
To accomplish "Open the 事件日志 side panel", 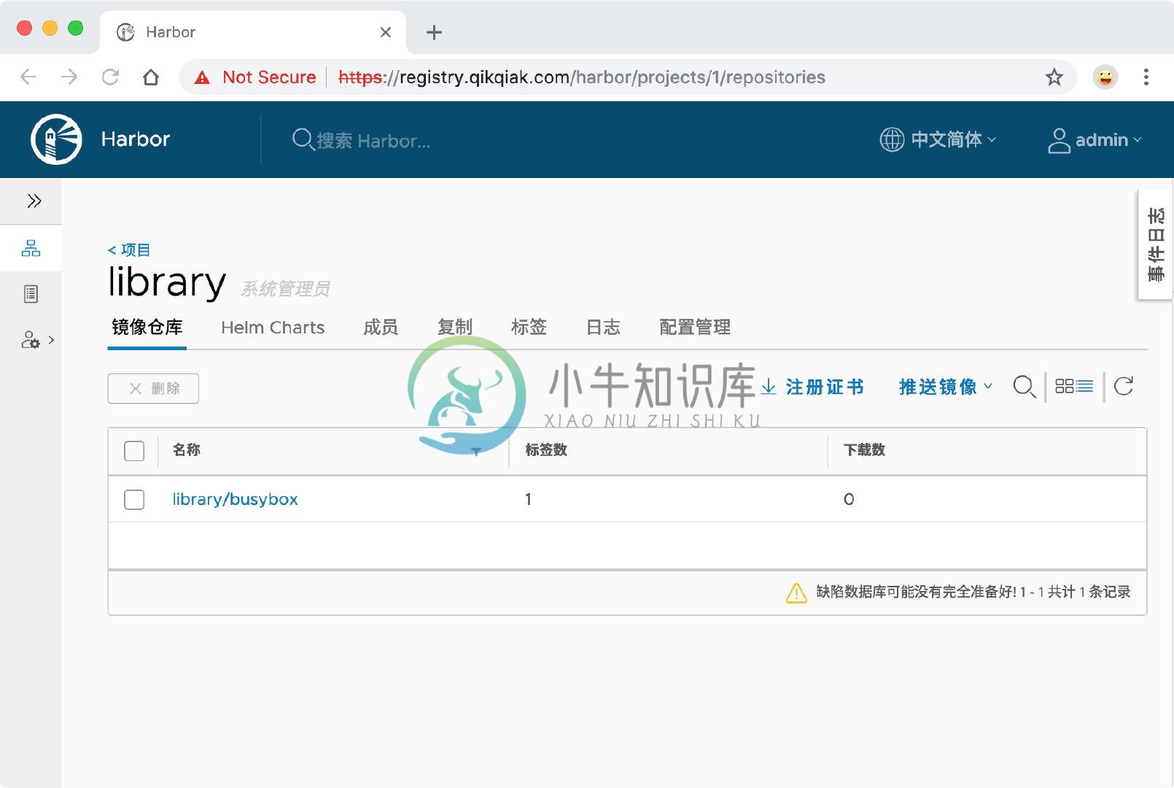I will click(1155, 245).
